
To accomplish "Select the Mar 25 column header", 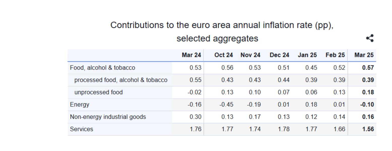I will (x=364, y=55).
